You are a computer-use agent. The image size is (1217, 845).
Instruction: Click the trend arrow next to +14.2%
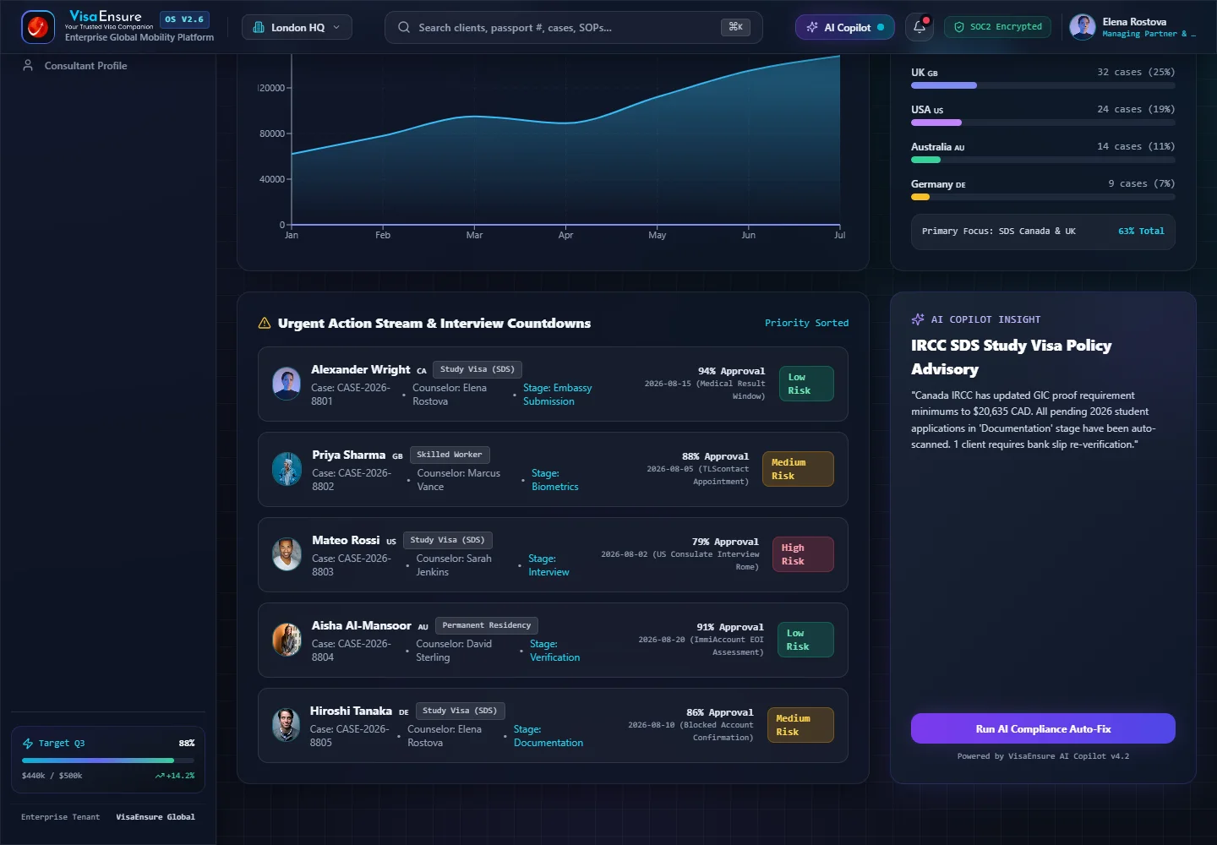pyautogui.click(x=160, y=776)
